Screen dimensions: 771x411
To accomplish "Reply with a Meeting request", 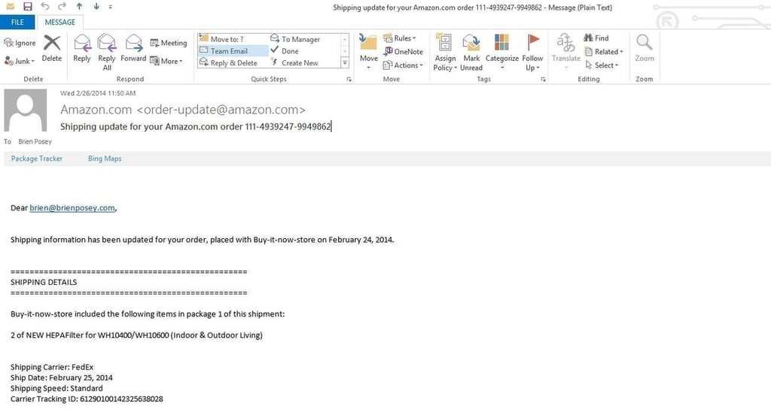I will click(169, 43).
